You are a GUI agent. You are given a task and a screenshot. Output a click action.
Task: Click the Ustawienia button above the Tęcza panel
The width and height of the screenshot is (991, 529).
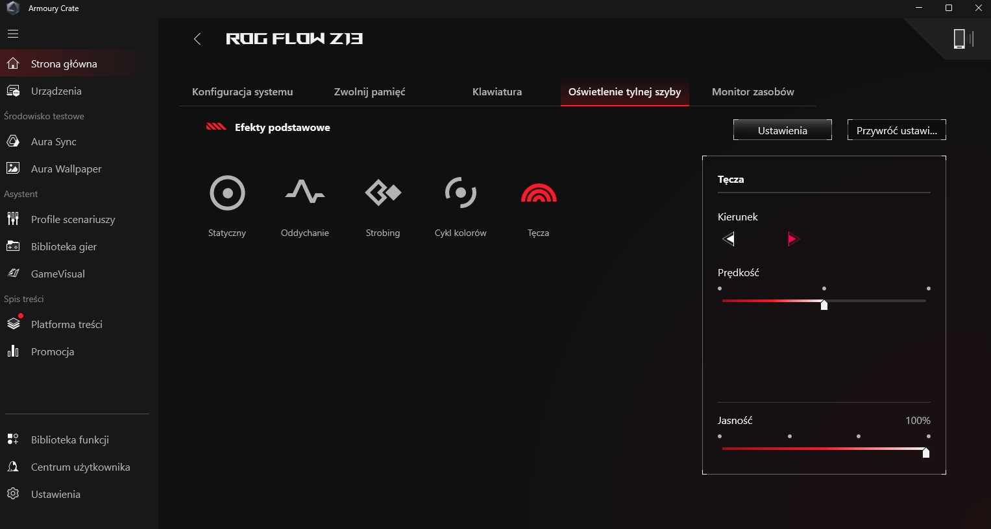coord(782,130)
